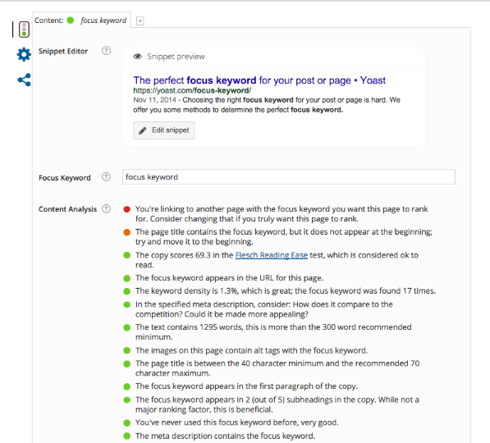Click the green dot beside subheadings line
The image size is (490, 443).
pyautogui.click(x=127, y=400)
